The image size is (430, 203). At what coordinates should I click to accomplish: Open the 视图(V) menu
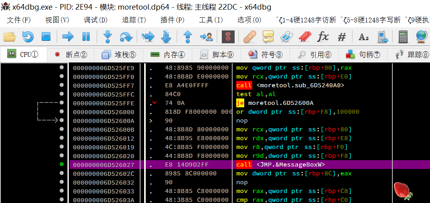(x=57, y=20)
